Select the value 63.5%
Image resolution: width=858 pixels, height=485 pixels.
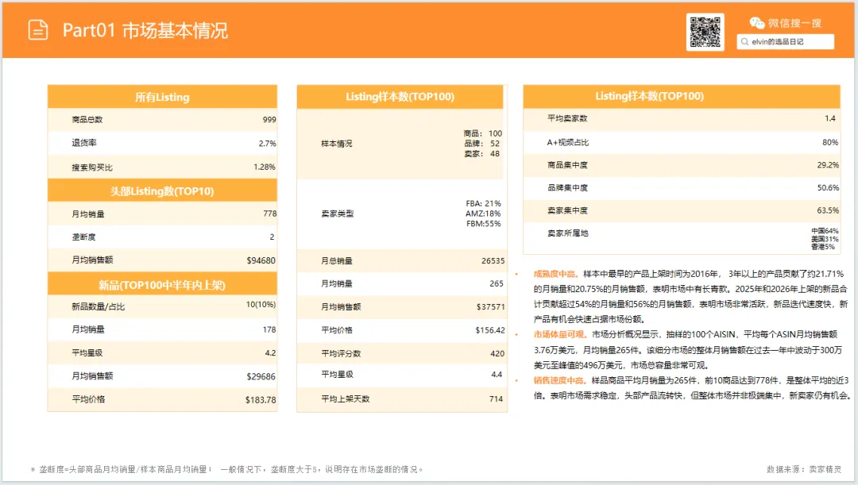[x=828, y=210]
